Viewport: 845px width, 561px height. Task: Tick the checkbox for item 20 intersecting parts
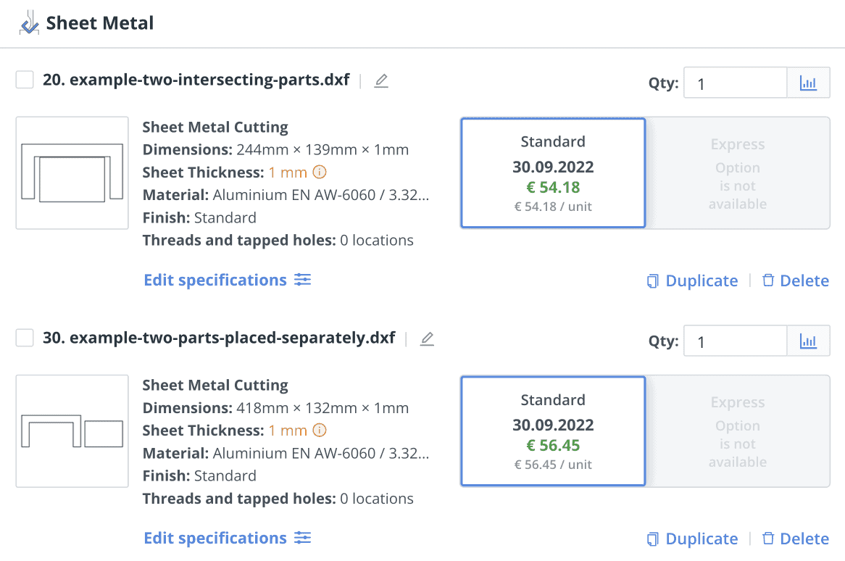click(25, 80)
